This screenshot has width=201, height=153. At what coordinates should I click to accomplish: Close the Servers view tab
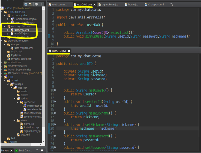[x=11, y=151]
